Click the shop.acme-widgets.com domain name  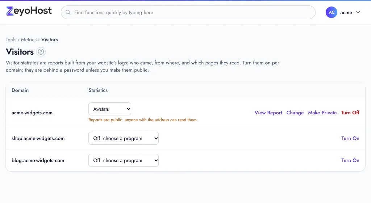pyautogui.click(x=38, y=138)
